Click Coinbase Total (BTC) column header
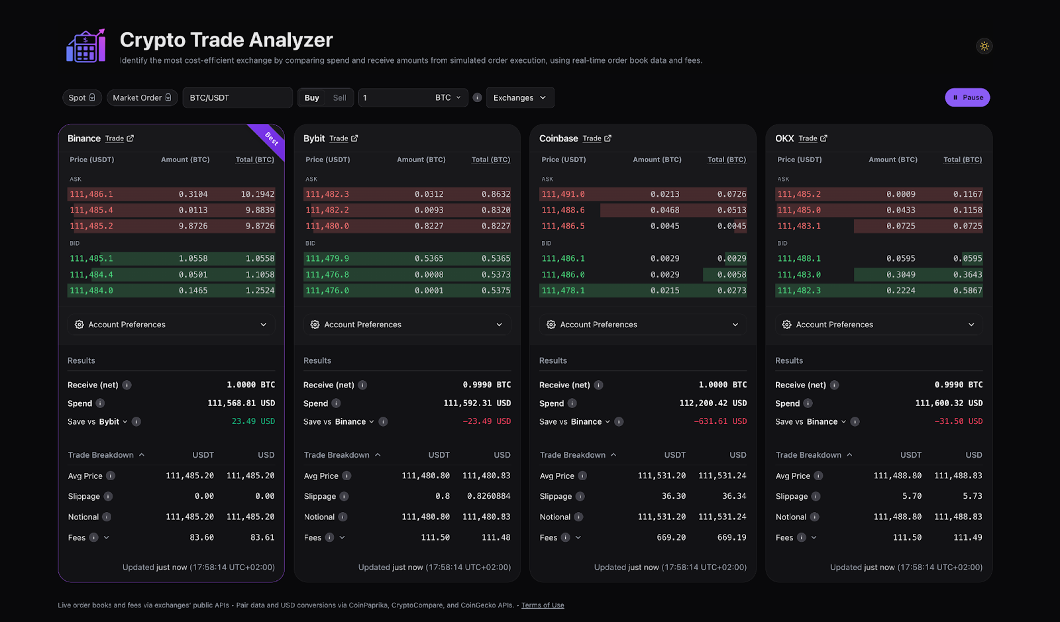1060x622 pixels. click(727, 160)
